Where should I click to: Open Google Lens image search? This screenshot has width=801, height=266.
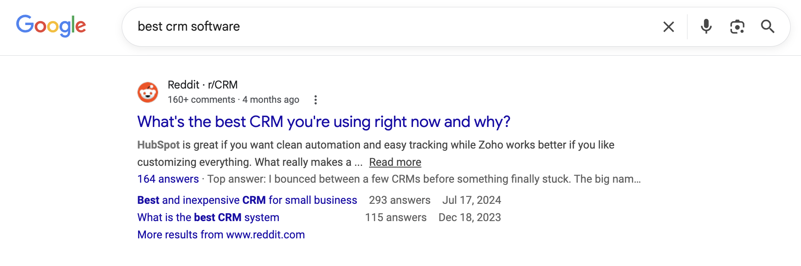[x=737, y=27]
